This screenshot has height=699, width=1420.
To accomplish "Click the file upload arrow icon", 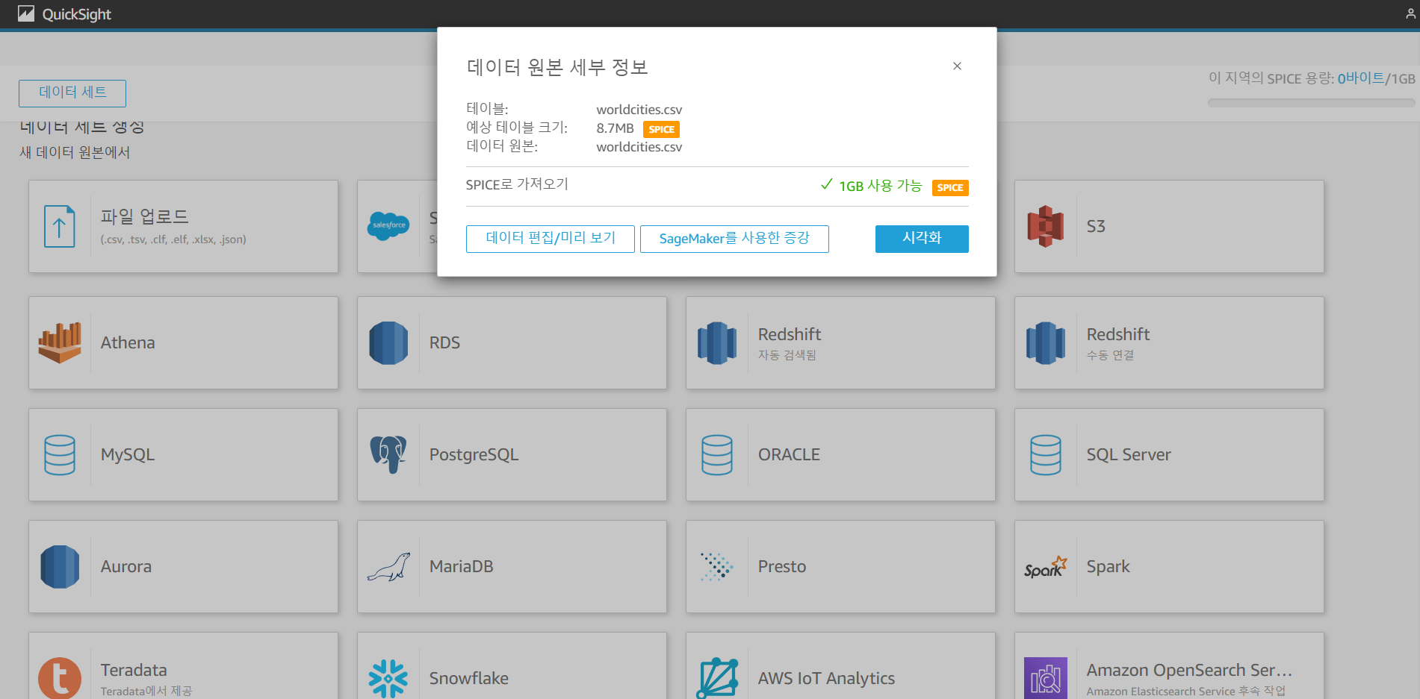I will coord(60,226).
